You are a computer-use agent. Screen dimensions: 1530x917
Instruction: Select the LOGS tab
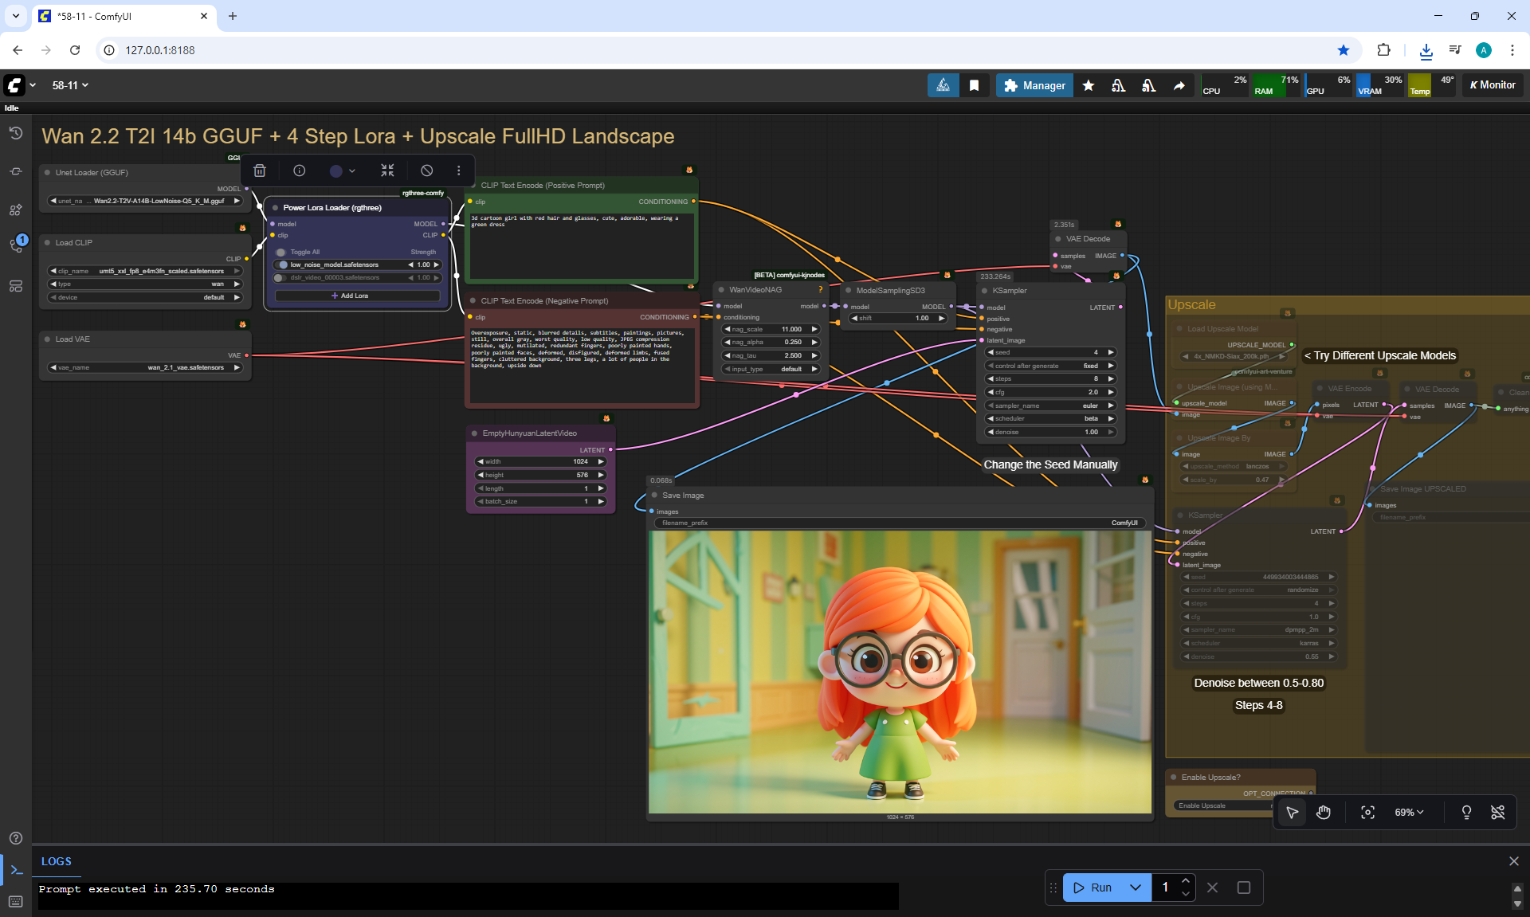[x=56, y=861]
